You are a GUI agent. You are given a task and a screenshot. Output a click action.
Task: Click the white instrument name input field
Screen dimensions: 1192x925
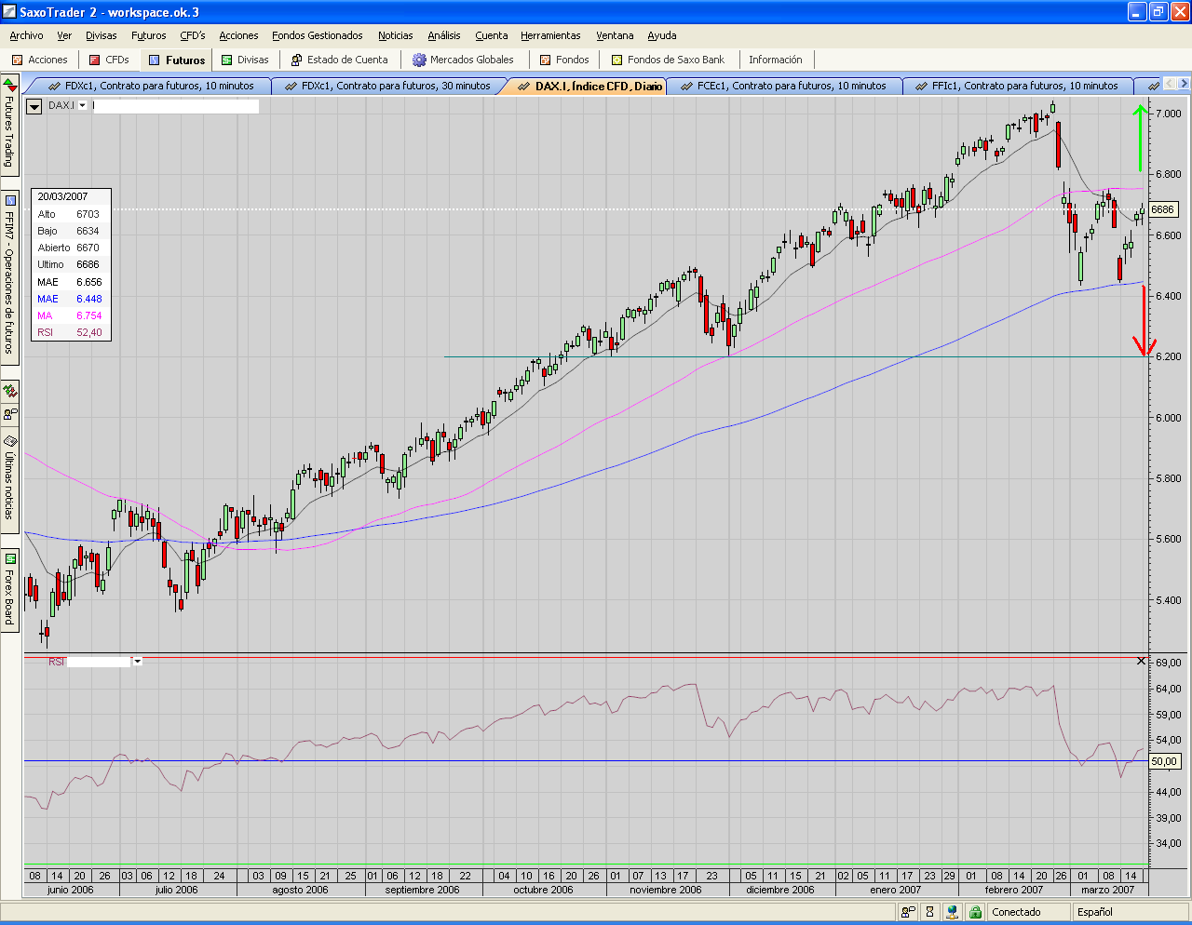(x=175, y=106)
